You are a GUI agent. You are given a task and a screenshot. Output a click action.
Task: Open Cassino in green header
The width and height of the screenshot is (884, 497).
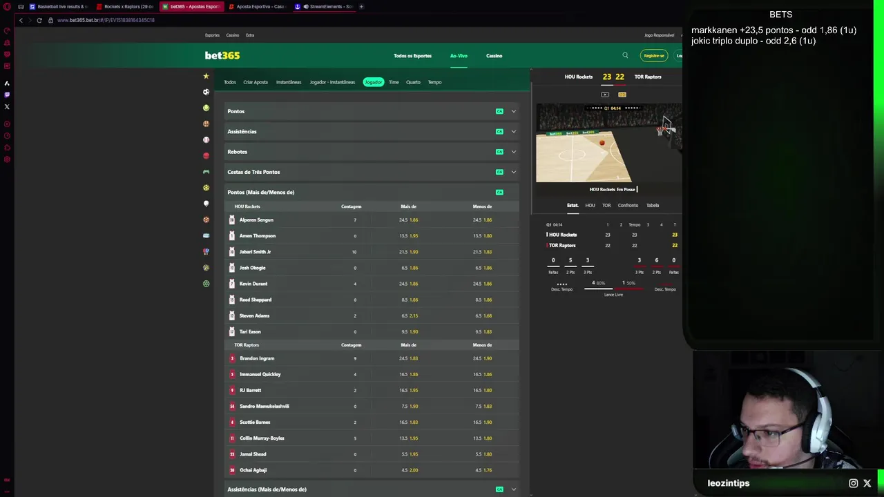click(x=494, y=56)
